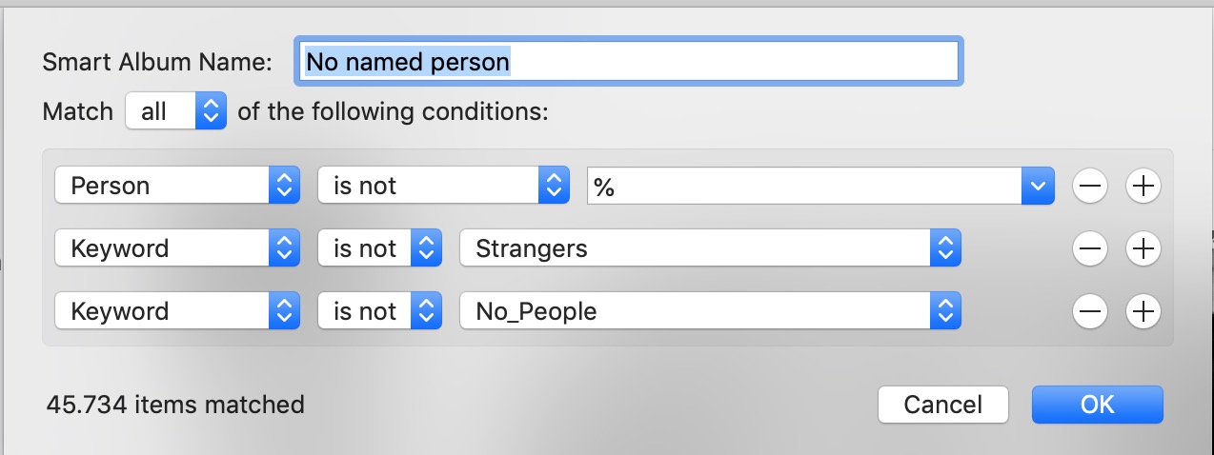Change the Strangers row 'is not' operator
Screen dimensions: 1214x455
coord(379,248)
